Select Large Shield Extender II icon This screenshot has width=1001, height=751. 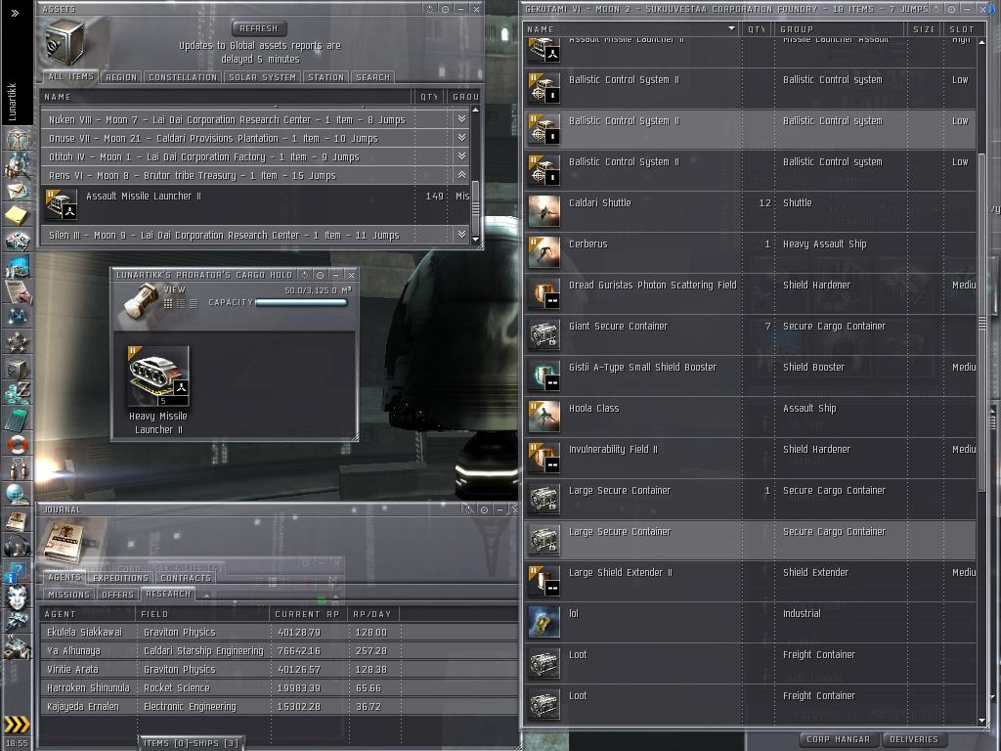click(x=544, y=581)
